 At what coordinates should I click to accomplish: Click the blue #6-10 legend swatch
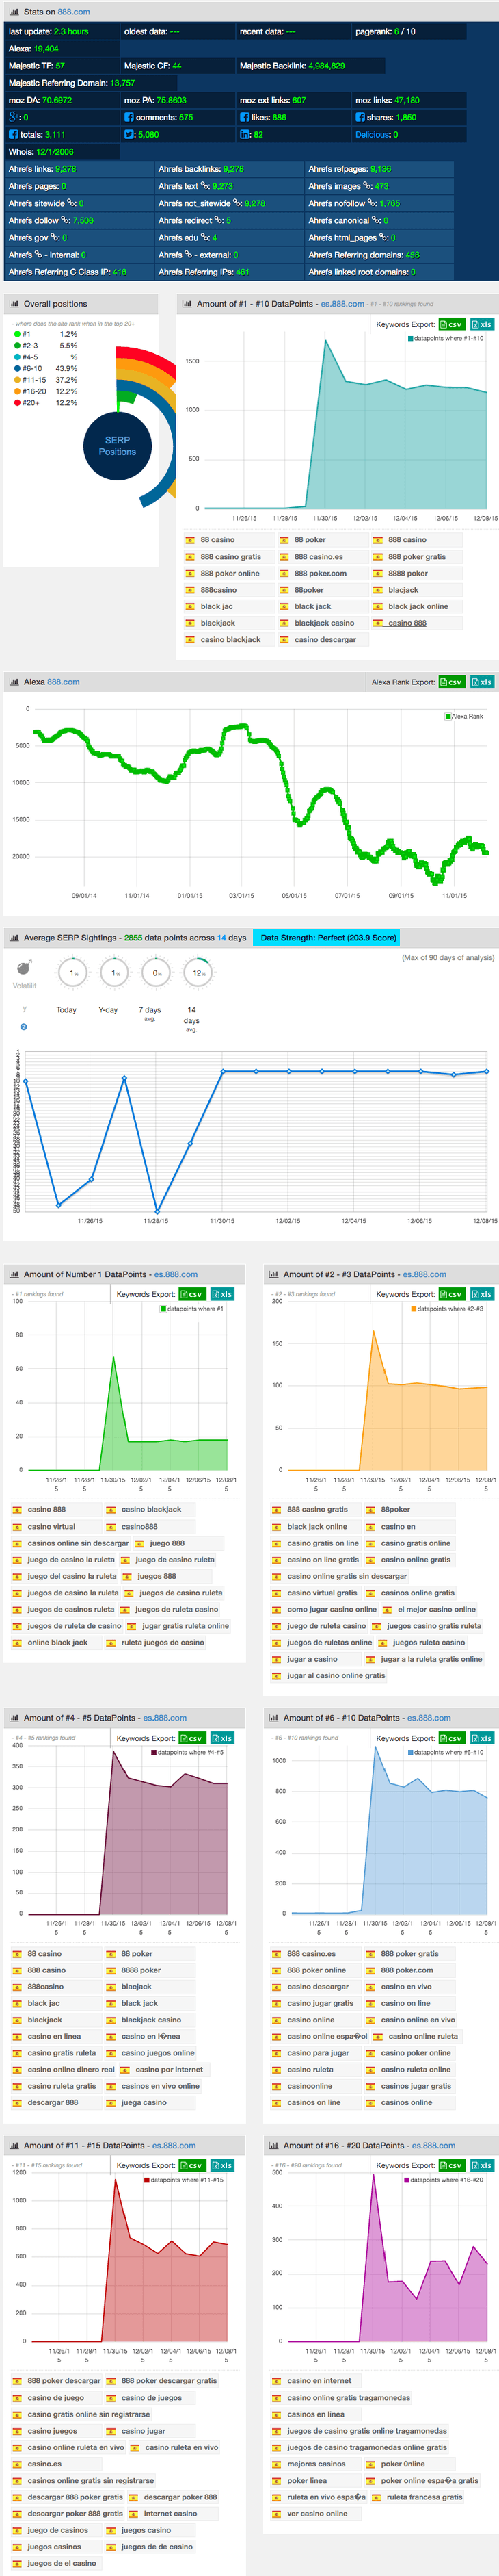[17, 369]
